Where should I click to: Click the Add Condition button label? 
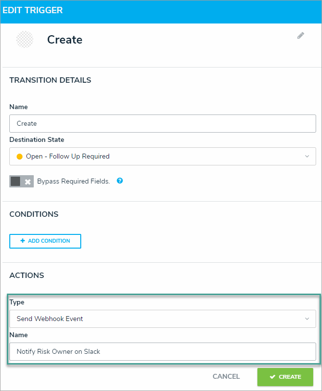pos(49,241)
